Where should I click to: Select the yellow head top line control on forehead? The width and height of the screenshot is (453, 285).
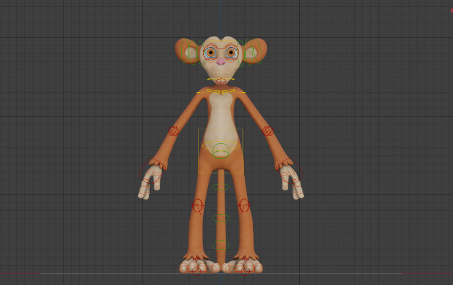pos(221,41)
